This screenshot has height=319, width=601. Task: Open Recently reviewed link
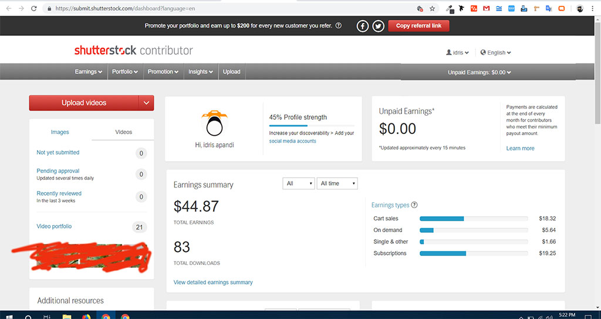59,193
